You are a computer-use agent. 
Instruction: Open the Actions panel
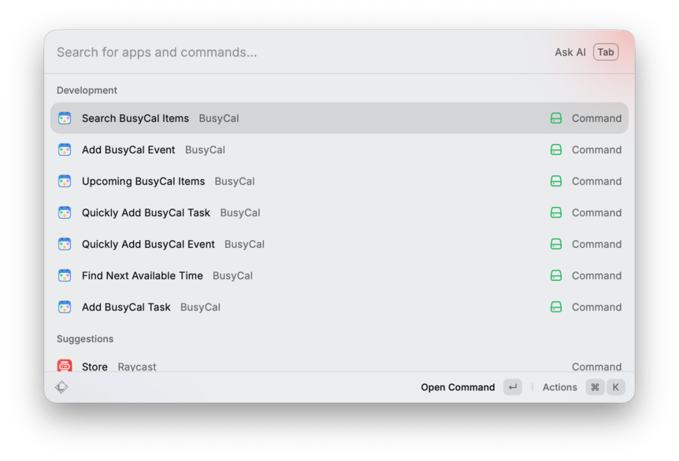(x=559, y=386)
